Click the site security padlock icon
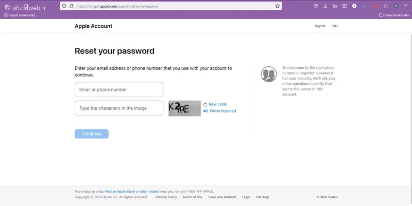The image size is (412, 206). pos(72,6)
